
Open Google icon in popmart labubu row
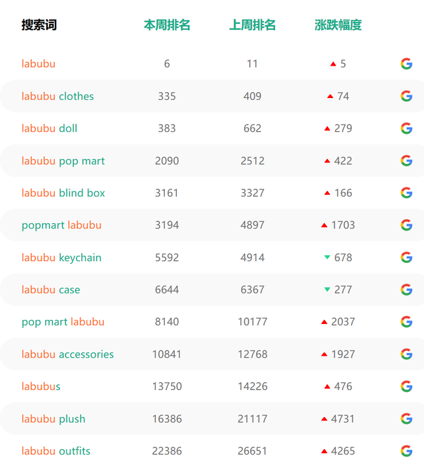(406, 225)
